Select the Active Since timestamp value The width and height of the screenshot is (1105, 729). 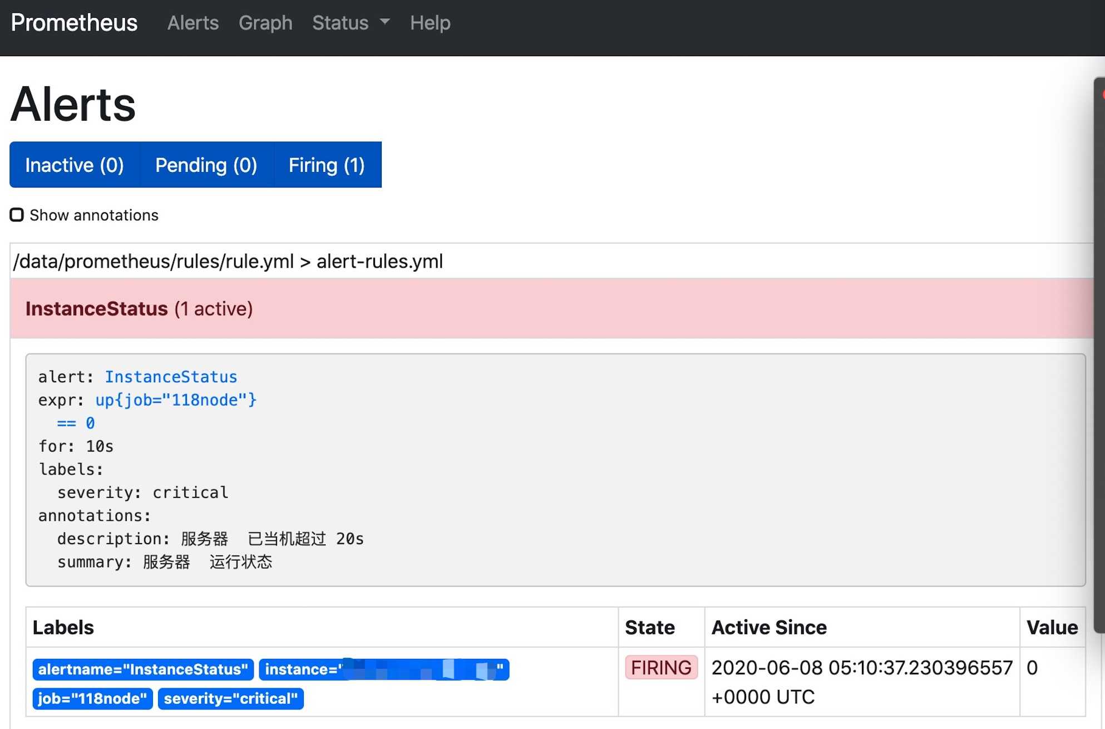tap(862, 682)
